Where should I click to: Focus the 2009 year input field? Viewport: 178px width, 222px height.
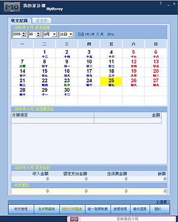(17, 35)
